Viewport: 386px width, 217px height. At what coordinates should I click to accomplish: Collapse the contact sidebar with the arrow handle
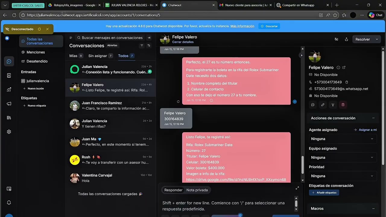coord(302,55)
